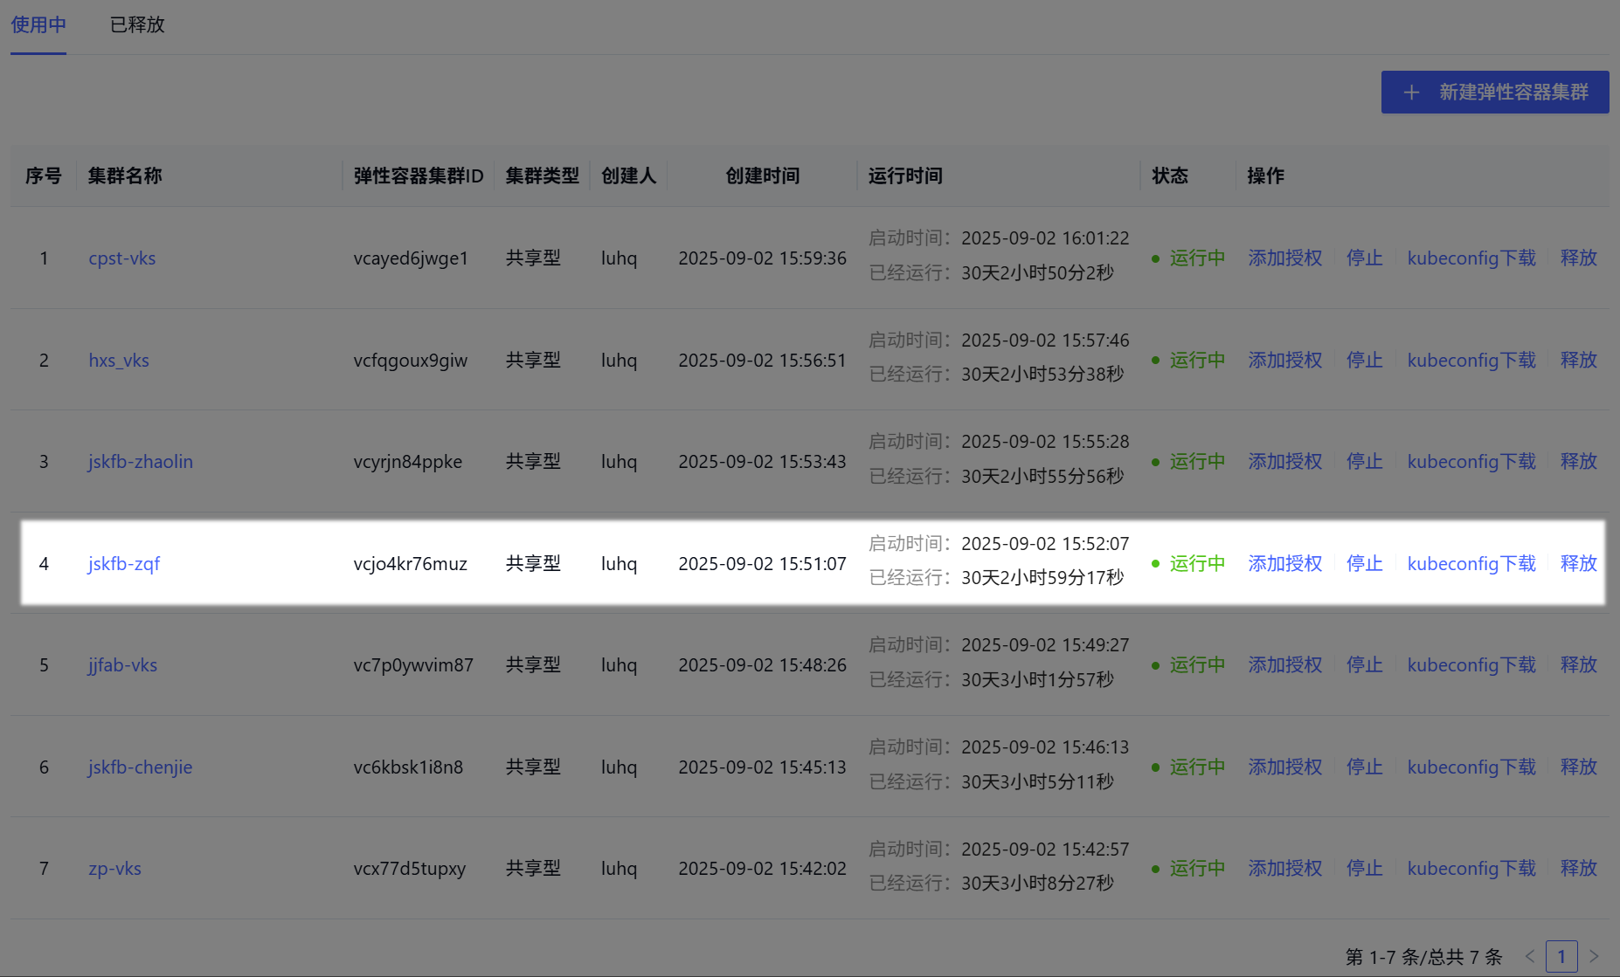Open the hxs_vks cluster details
The image size is (1620, 977).
tap(119, 361)
